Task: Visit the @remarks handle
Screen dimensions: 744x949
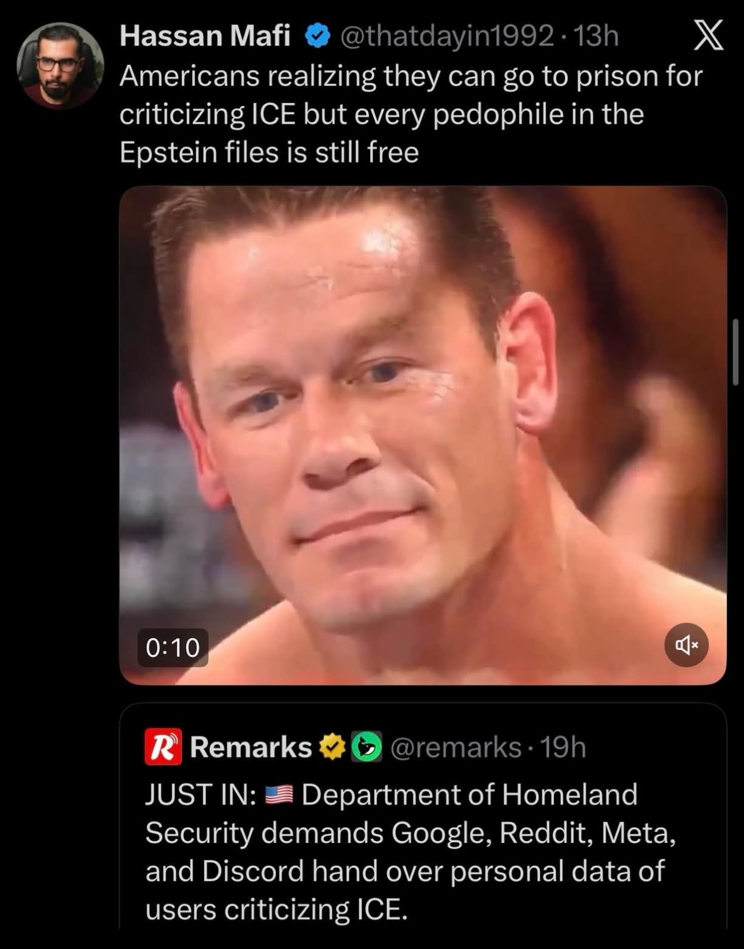Action: [455, 747]
